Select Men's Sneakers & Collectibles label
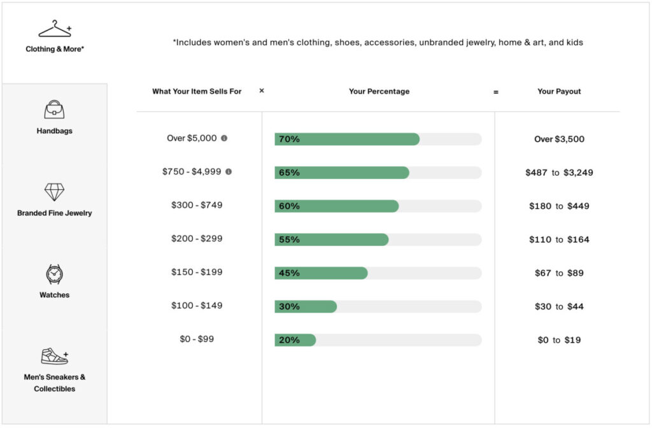The height and width of the screenshot is (428, 652). (55, 383)
